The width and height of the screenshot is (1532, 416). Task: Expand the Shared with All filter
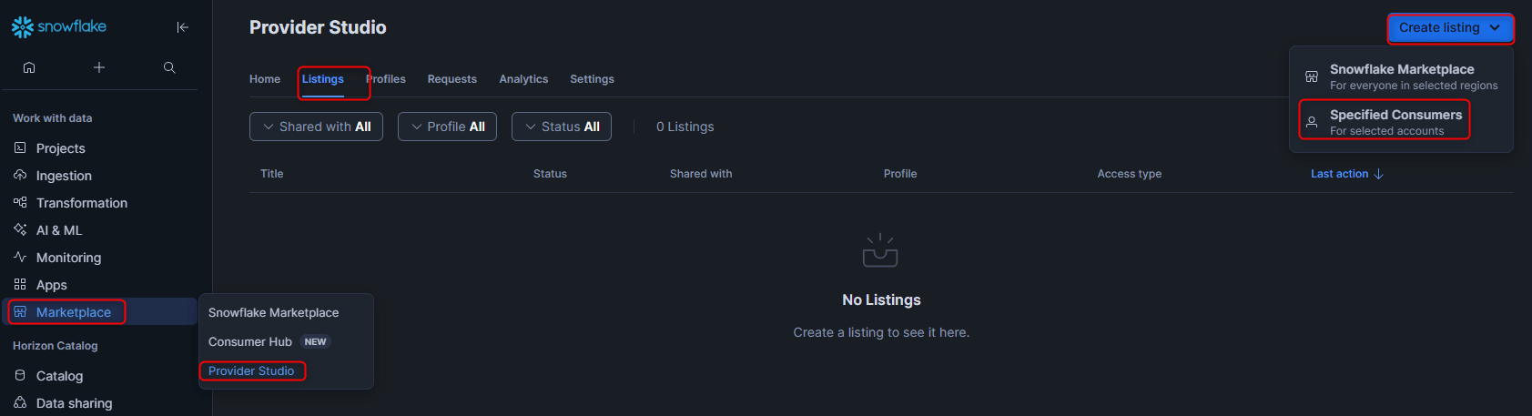pyautogui.click(x=316, y=127)
